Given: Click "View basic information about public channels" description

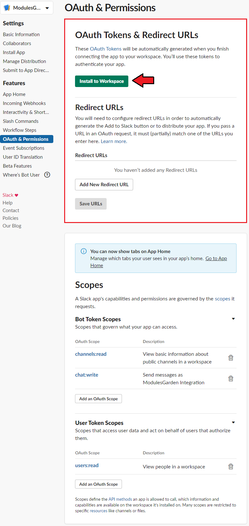Looking at the screenshot, I should click(177, 358).
